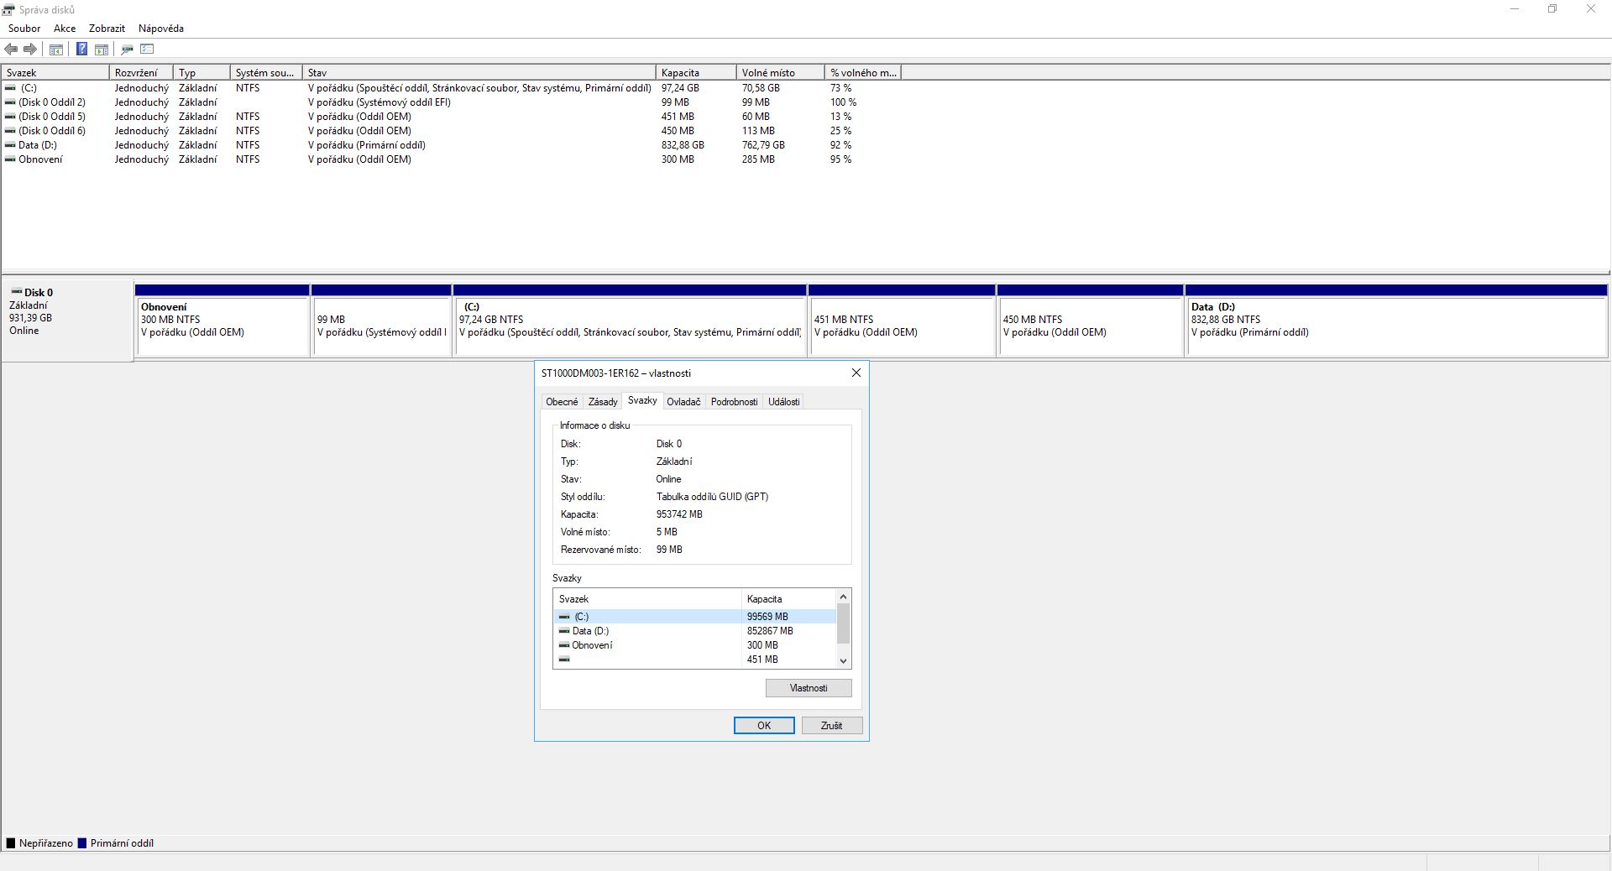Open the Zobrazit menu
Screen dimensions: 1612x871
(107, 29)
